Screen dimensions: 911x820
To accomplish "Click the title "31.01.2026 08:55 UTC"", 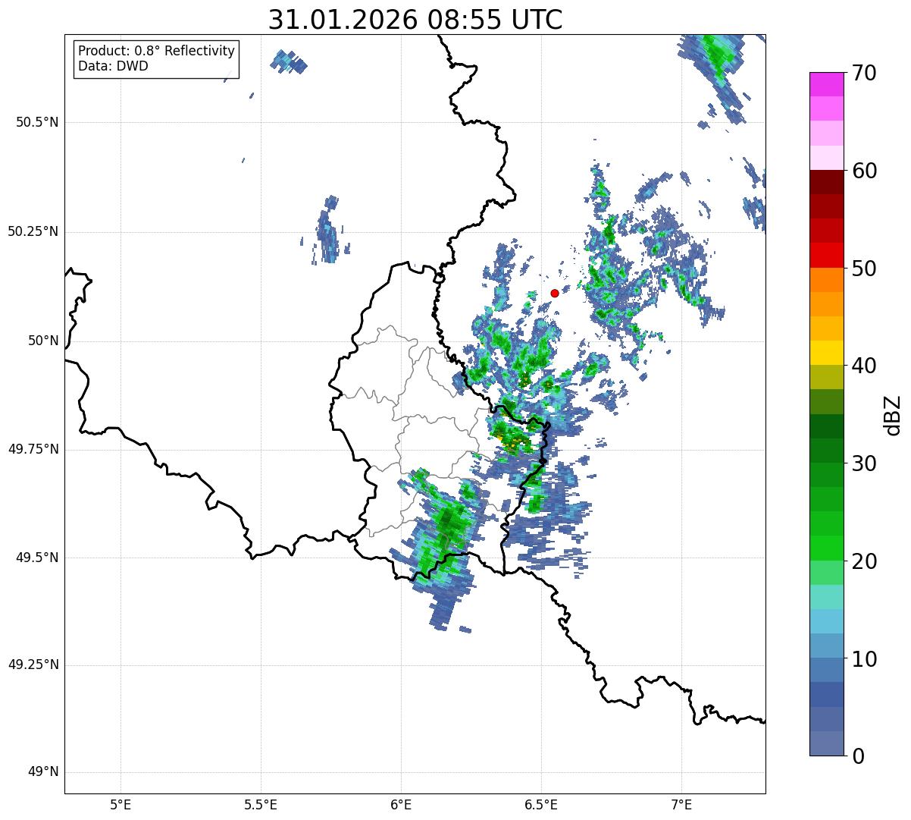I will (415, 20).
